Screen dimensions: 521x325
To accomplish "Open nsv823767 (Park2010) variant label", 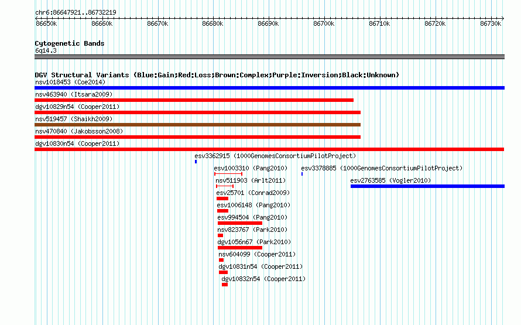I will tap(252, 230).
